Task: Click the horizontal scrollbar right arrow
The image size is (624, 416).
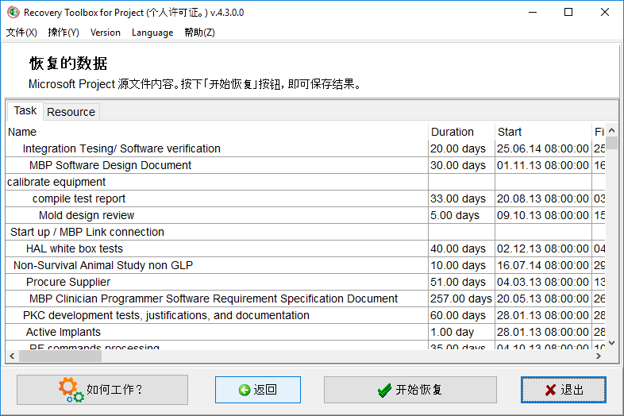Action: 599,356
